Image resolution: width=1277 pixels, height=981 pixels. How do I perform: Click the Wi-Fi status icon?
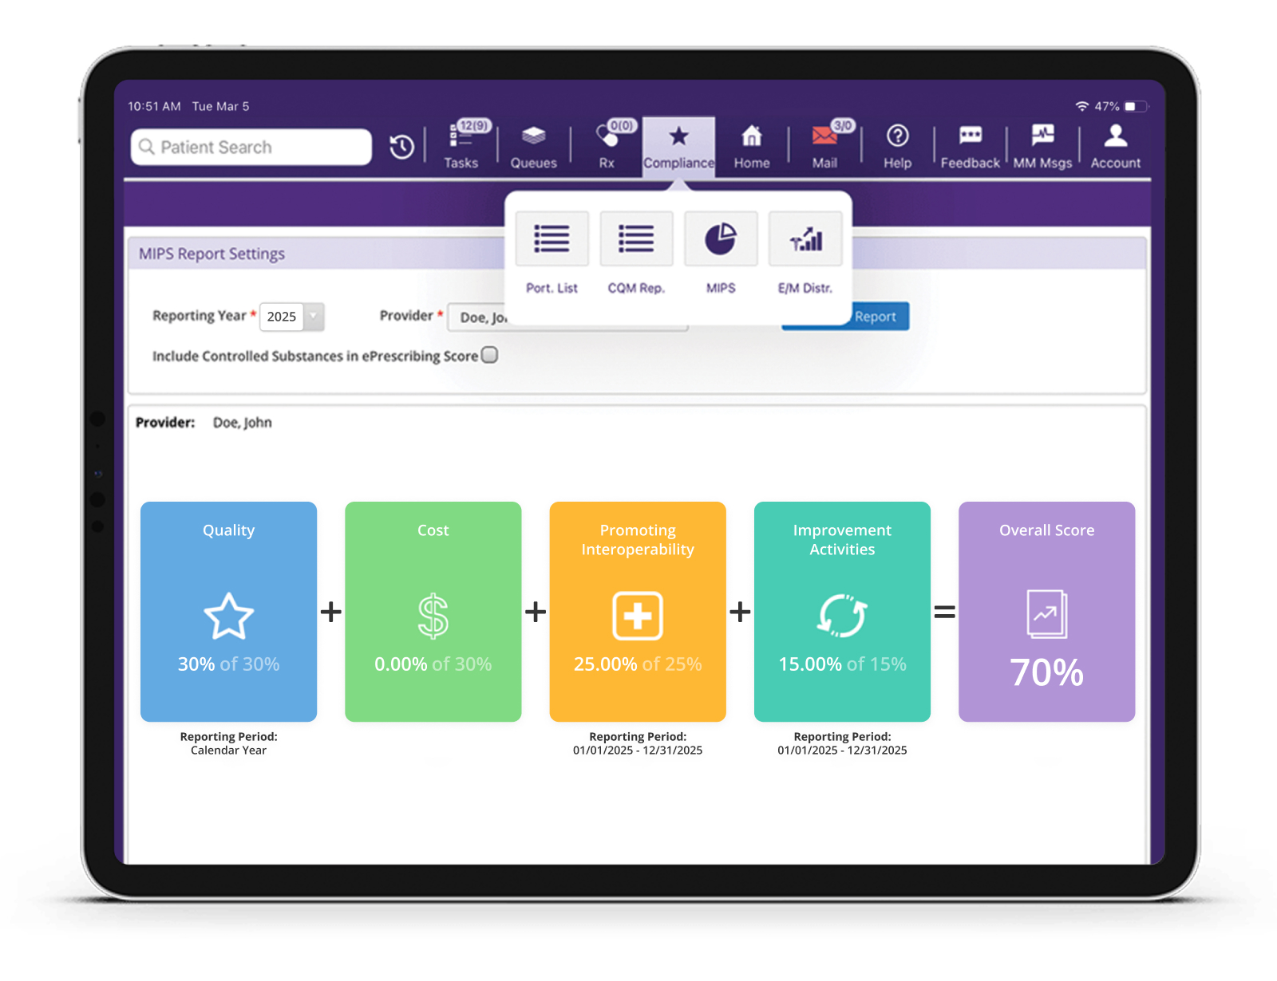[1081, 106]
